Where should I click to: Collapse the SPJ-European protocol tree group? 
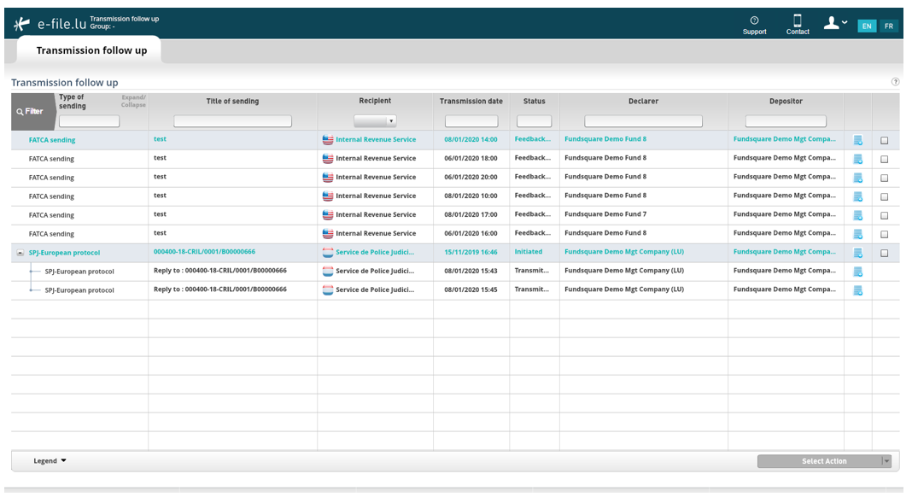[x=20, y=253]
